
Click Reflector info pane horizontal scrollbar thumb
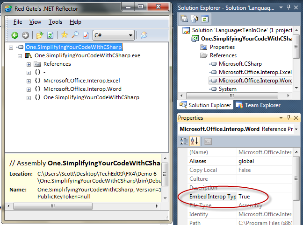tap(53, 206)
